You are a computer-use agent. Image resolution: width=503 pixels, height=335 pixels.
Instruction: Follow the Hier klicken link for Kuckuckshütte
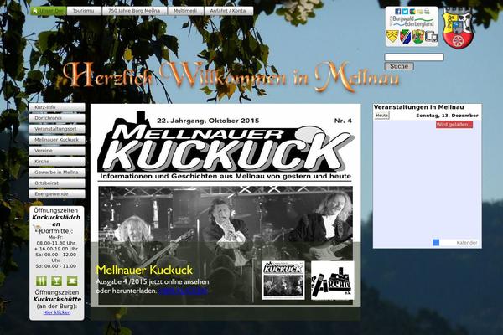(57, 312)
